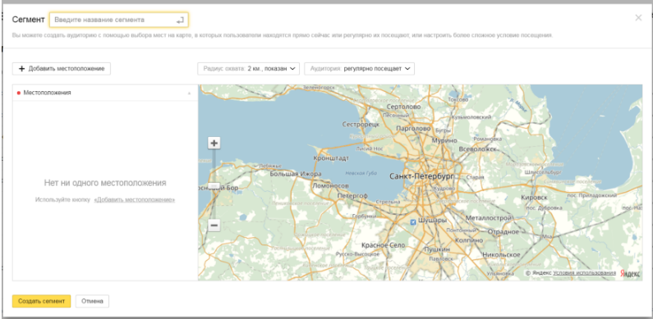Open the Аудитория регулярно посещает dropdown

(360, 69)
